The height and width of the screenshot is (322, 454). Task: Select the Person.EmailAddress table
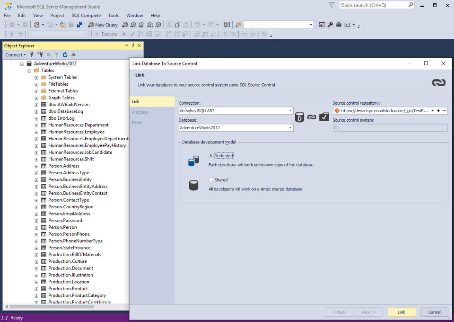pos(69,214)
